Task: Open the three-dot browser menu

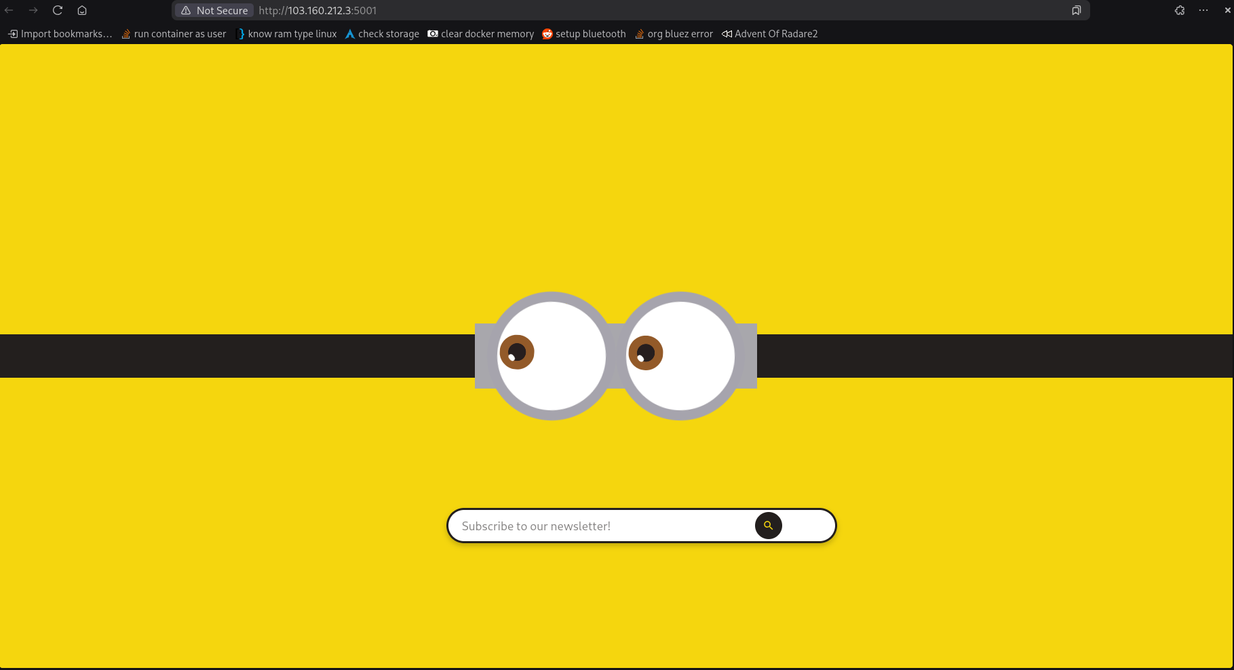Action: [1203, 10]
